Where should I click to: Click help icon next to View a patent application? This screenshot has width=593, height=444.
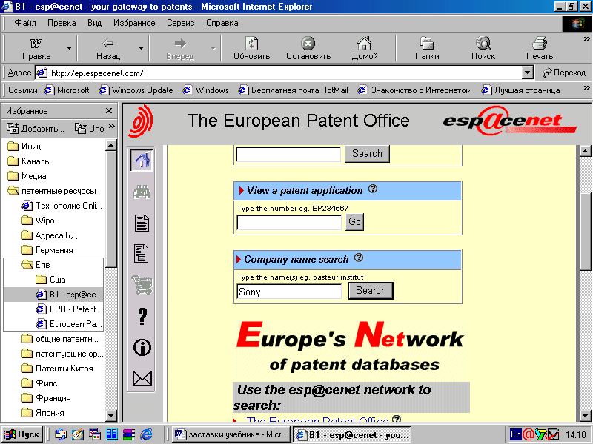click(x=373, y=189)
